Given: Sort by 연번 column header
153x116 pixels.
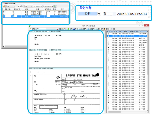Looking at the screenshot, I should [62, 9].
